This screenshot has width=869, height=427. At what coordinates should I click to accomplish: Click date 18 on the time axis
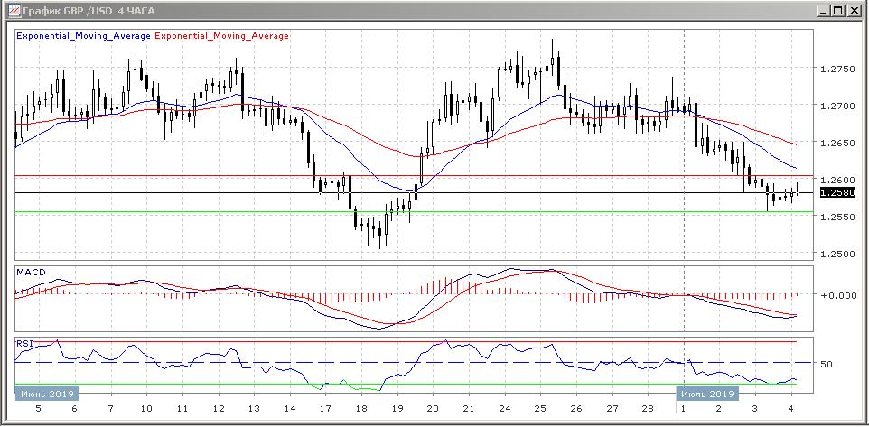360,409
